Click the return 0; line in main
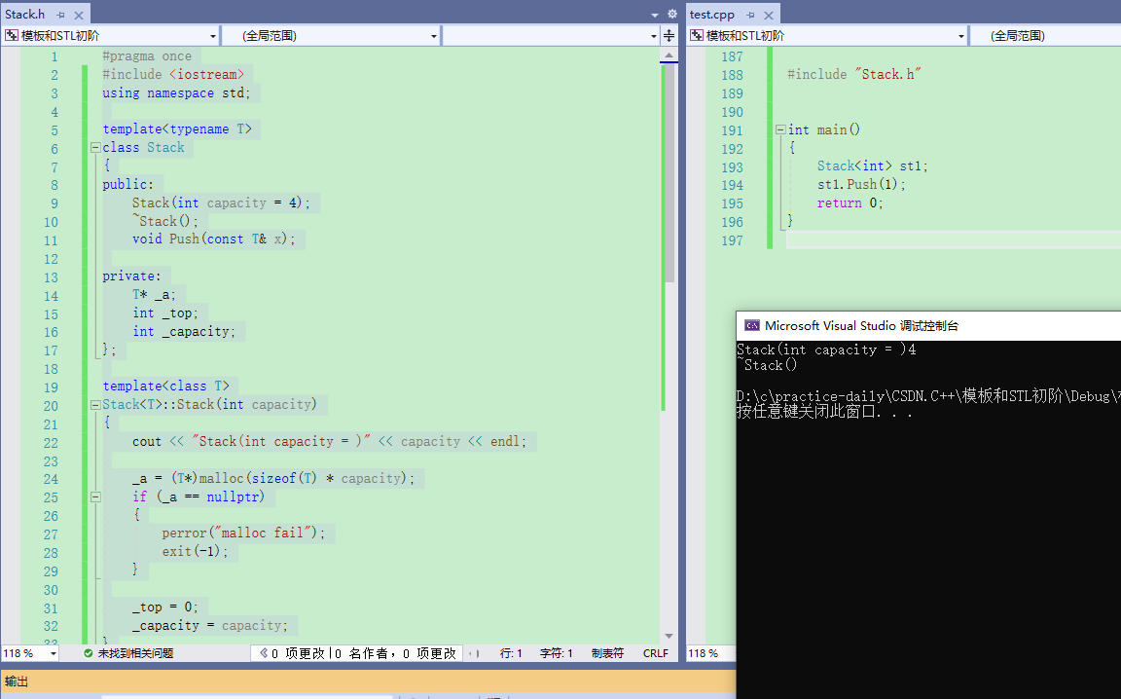Screen dimensions: 1121x699 (x=850, y=203)
